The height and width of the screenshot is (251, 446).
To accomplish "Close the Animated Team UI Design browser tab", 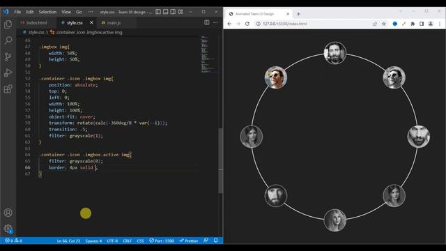I will click(288, 14).
